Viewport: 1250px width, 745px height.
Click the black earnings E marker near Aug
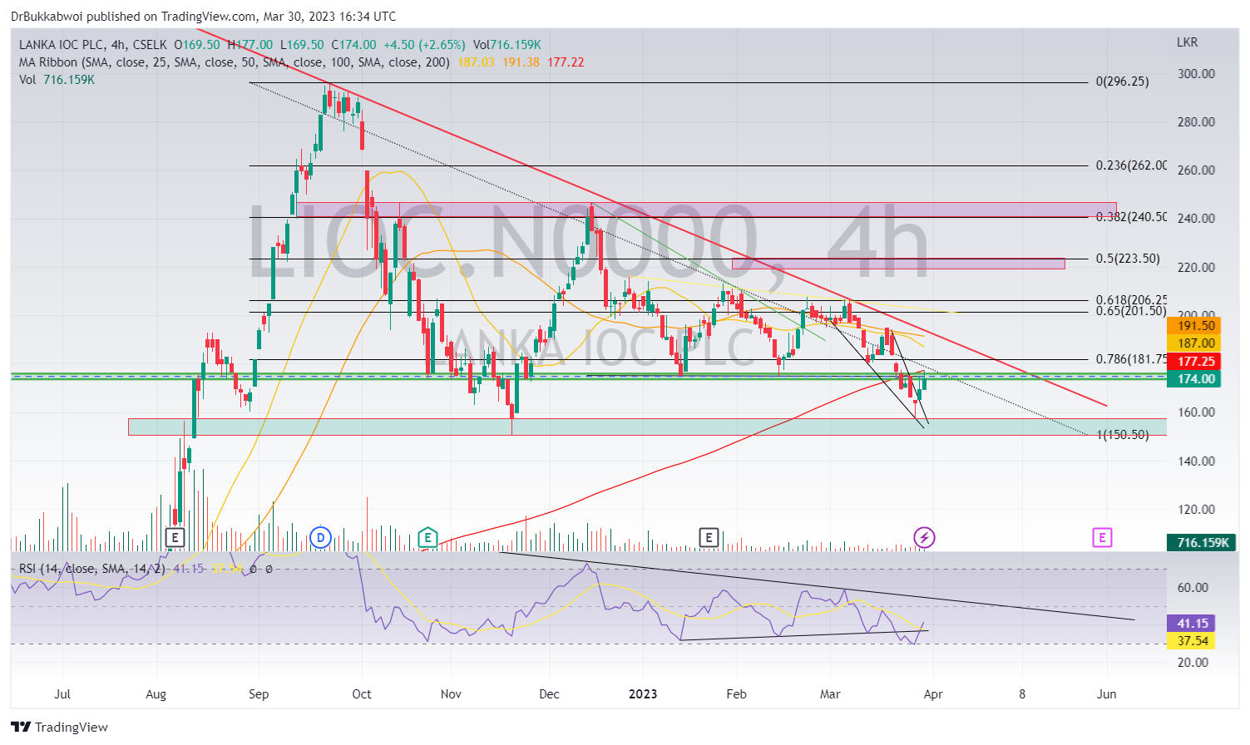[x=175, y=537]
